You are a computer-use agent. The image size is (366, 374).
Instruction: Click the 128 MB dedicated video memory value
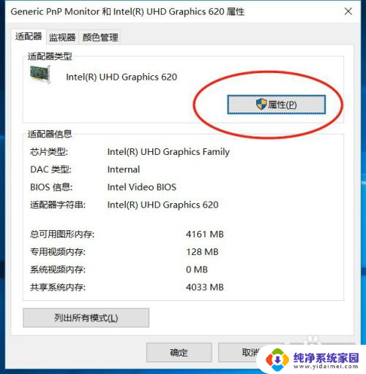(202, 252)
